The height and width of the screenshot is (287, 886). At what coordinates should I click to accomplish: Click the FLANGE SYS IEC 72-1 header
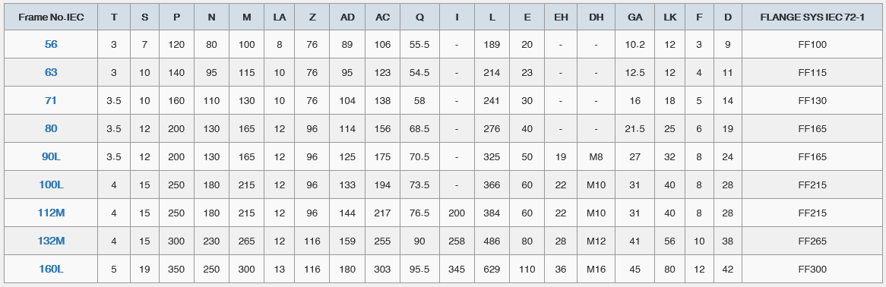click(812, 17)
